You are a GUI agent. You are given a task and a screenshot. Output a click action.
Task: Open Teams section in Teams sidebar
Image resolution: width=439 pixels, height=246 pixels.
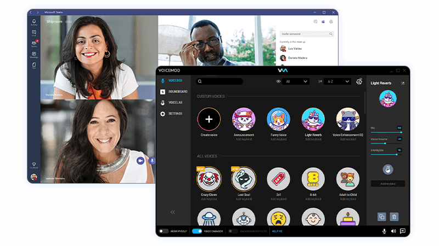click(34, 44)
